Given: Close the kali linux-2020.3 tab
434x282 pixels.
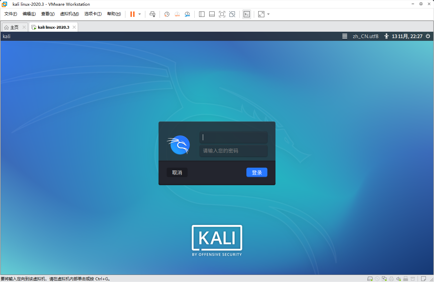Looking at the screenshot, I should pyautogui.click(x=74, y=27).
